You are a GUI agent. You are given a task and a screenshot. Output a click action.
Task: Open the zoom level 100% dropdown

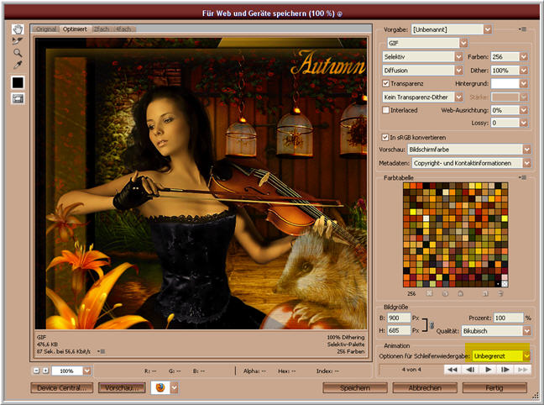coord(87,371)
